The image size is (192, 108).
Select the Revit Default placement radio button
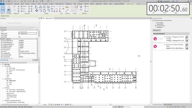[155, 23]
